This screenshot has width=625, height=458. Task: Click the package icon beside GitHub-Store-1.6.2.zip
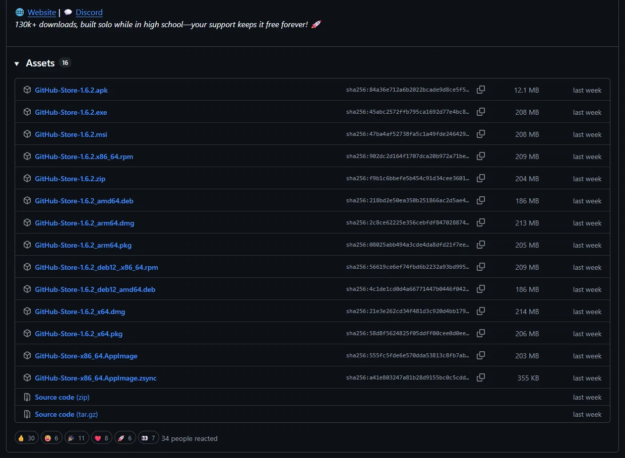[27, 178]
